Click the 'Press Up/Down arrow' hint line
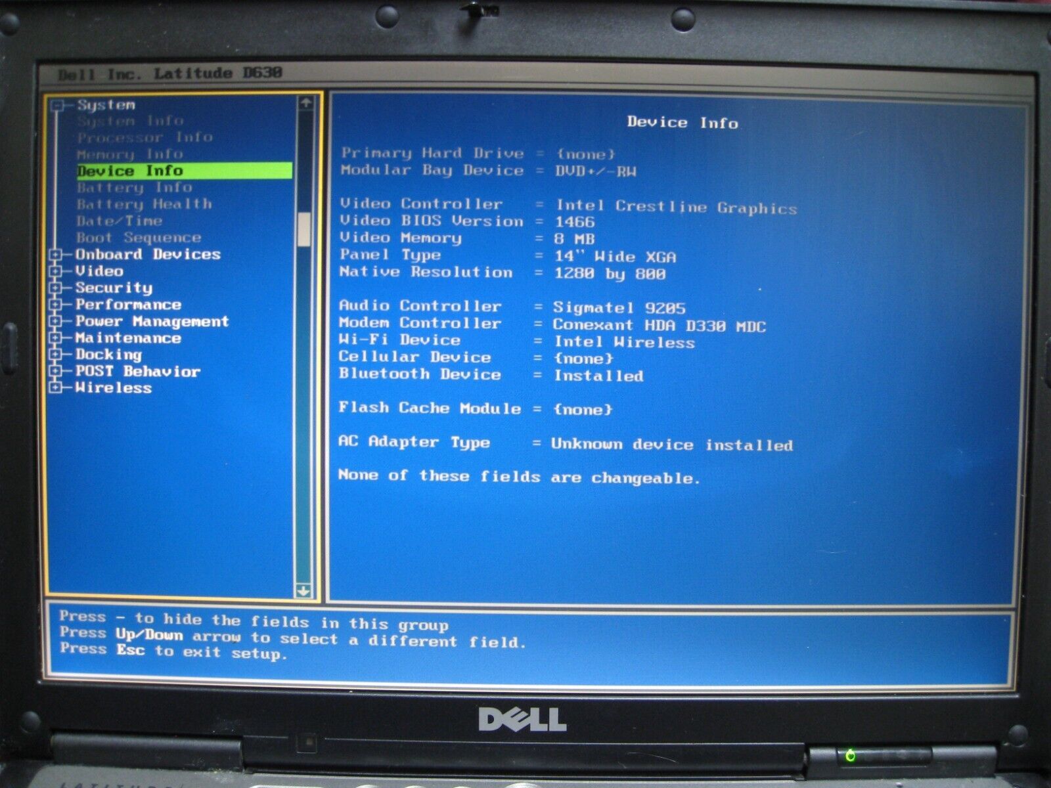 (293, 637)
